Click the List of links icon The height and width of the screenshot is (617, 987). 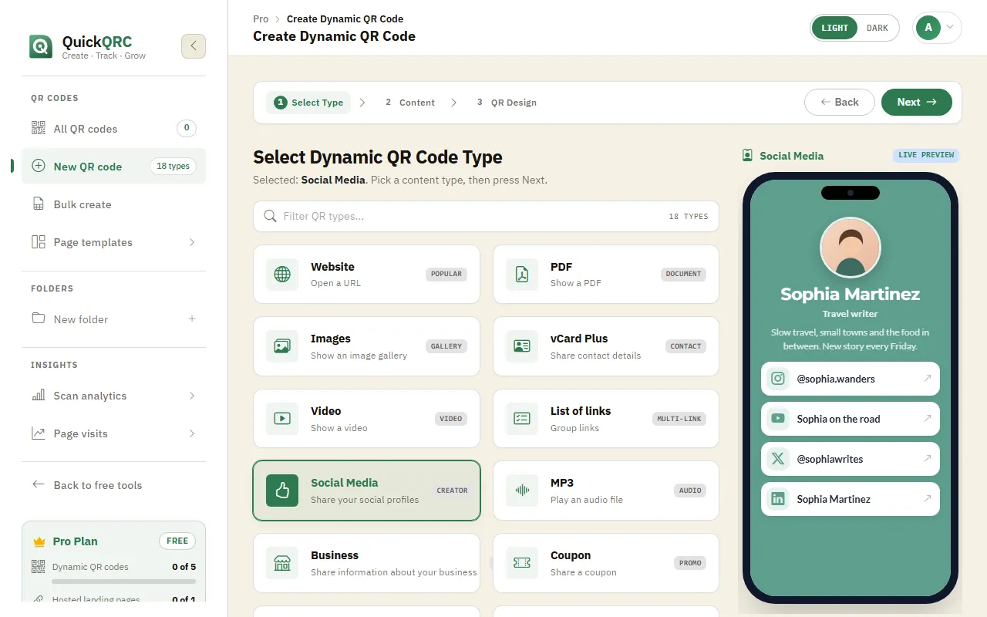522,419
